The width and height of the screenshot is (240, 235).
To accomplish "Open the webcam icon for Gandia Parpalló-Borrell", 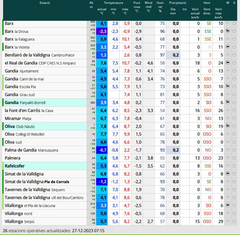I will (228, 102).
